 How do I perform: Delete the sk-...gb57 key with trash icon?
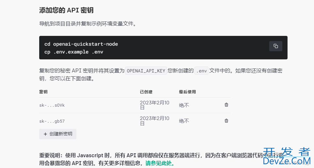226,121
